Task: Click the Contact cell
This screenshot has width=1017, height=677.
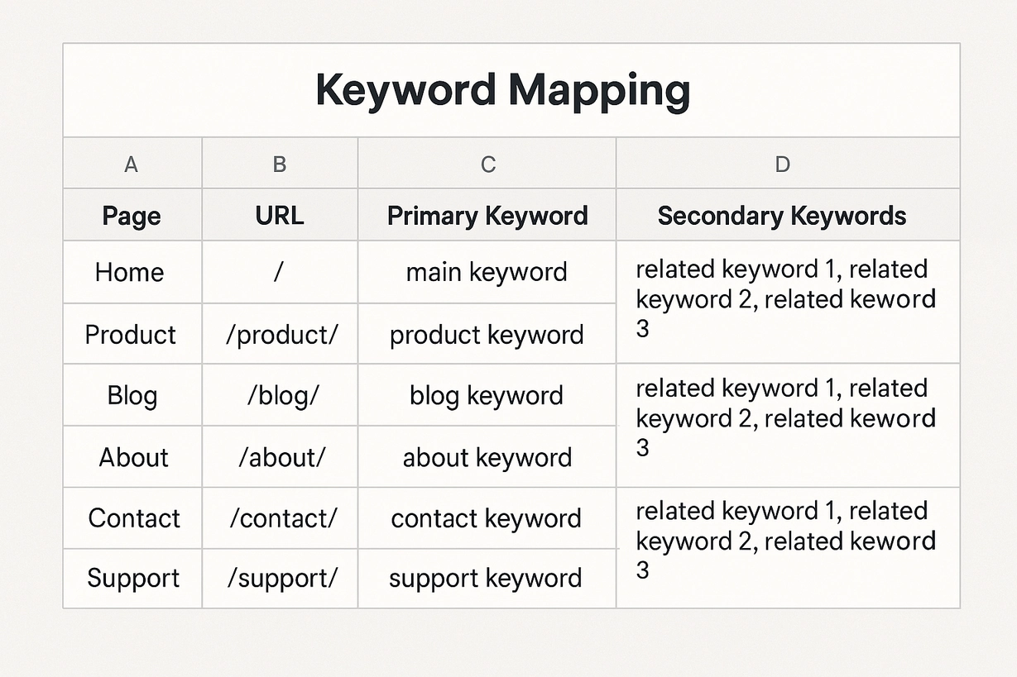Action: pos(131,517)
